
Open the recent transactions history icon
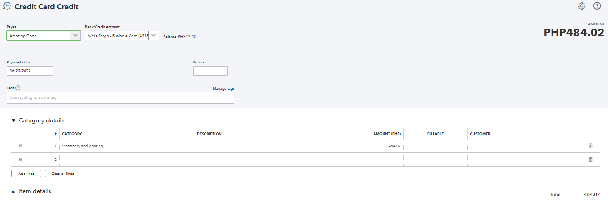pyautogui.click(x=7, y=6)
